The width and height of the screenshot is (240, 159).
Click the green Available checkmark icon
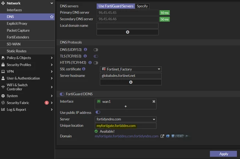96,131
